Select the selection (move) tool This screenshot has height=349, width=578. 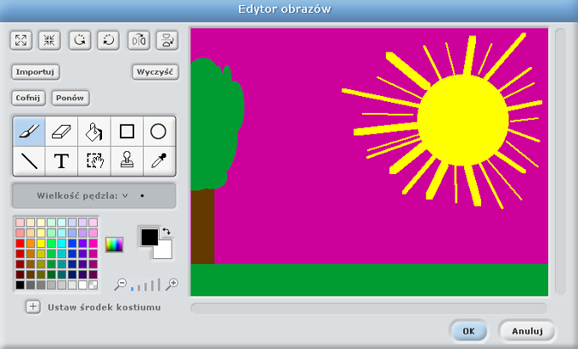pyautogui.click(x=94, y=160)
